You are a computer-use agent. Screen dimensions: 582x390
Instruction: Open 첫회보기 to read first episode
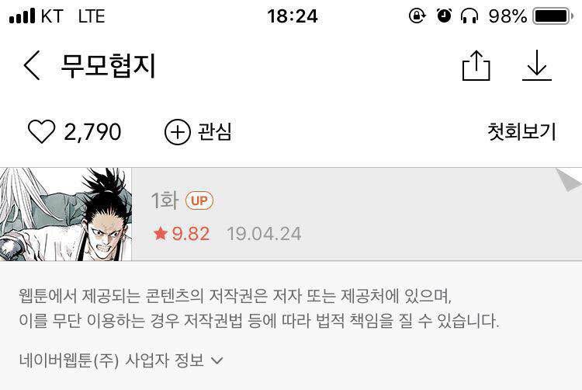click(x=522, y=131)
